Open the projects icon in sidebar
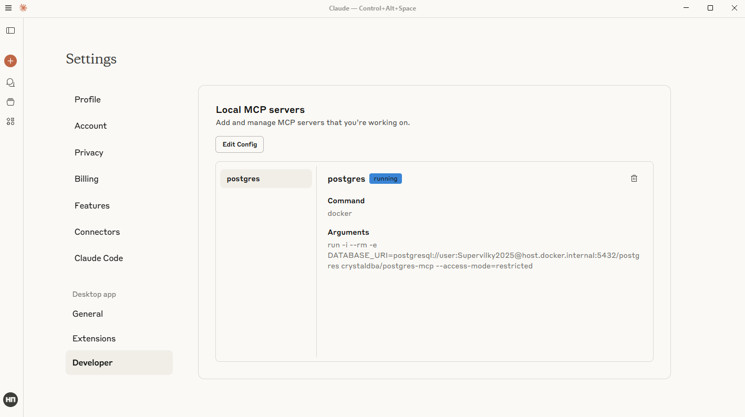 click(11, 102)
